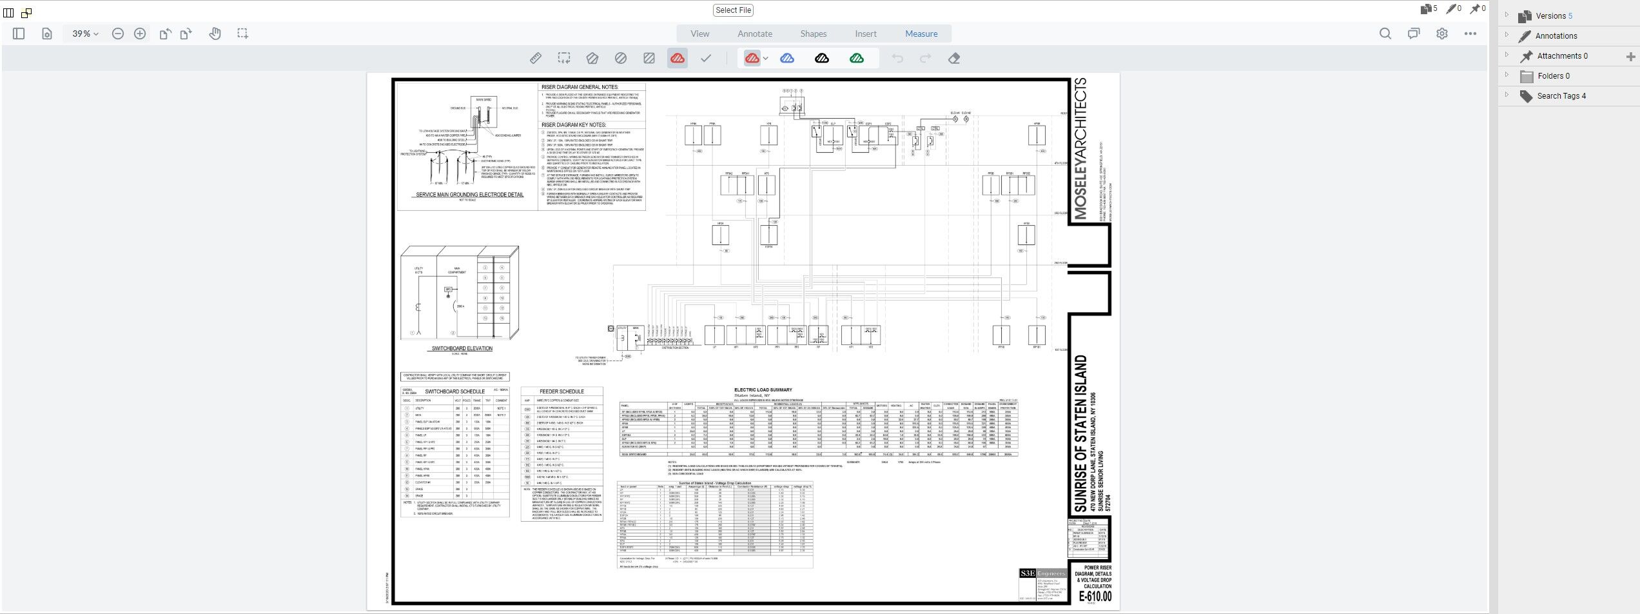
Task: Click the Search Tags 4 label
Action: click(x=1561, y=96)
